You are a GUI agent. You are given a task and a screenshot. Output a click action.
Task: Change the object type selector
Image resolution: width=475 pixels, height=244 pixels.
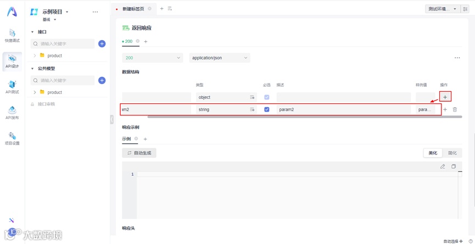pyautogui.click(x=227, y=97)
